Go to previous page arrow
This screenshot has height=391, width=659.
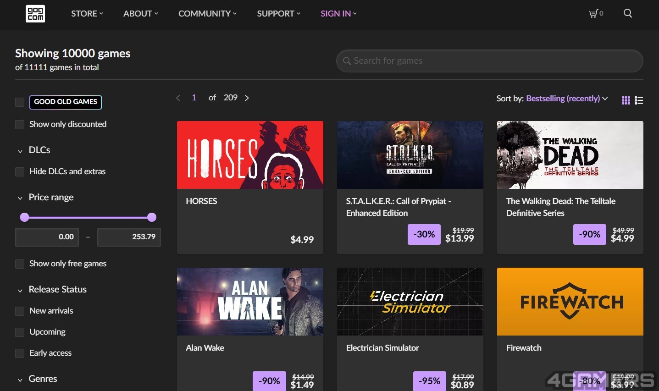click(x=178, y=98)
